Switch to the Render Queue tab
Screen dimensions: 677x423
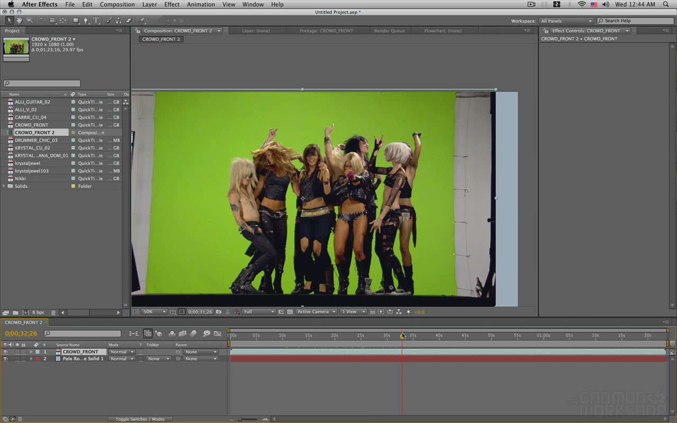[389, 31]
